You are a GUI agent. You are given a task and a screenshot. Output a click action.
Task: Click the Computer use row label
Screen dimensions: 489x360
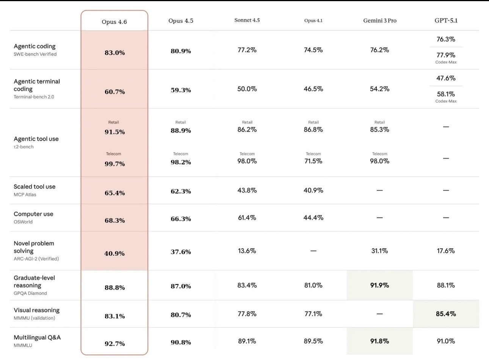pos(33,214)
